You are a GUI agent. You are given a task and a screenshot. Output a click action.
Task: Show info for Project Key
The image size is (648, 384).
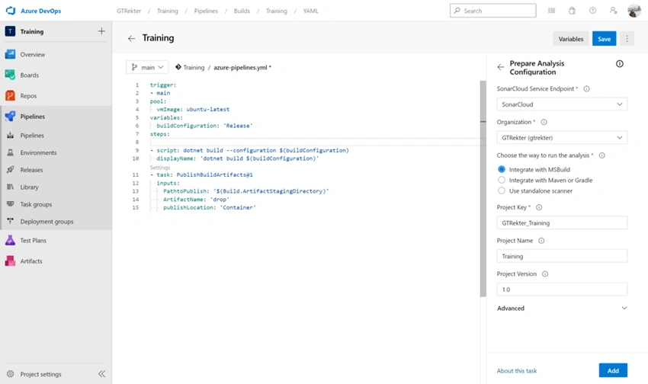(x=539, y=208)
